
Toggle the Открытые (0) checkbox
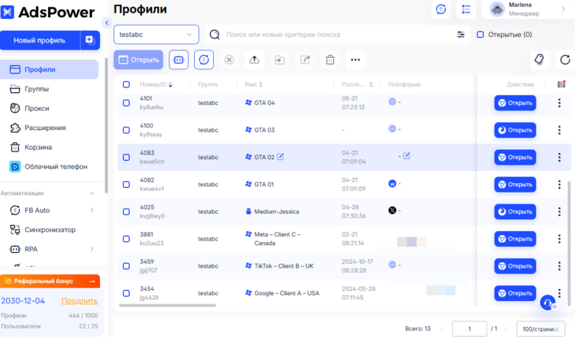pyautogui.click(x=480, y=35)
